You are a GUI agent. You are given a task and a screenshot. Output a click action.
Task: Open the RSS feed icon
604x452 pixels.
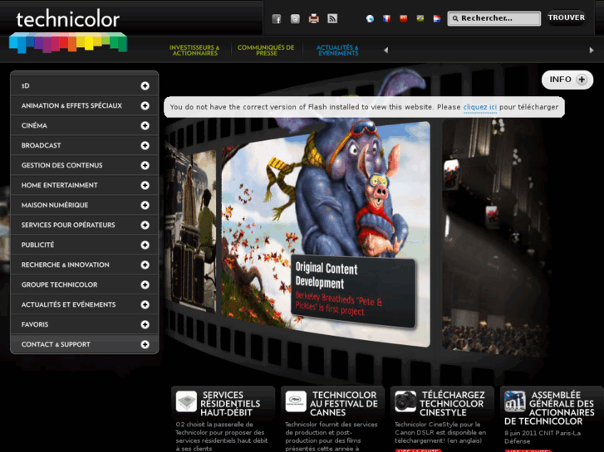(x=332, y=18)
